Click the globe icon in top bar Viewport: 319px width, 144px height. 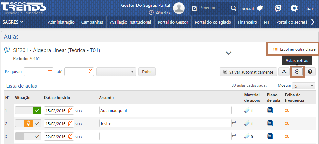(278, 8)
